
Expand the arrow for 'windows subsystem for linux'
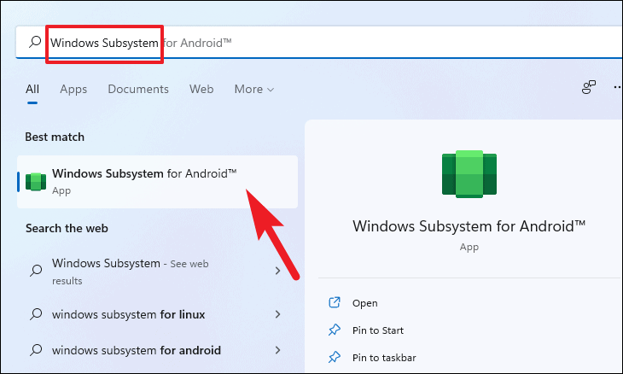(x=277, y=315)
